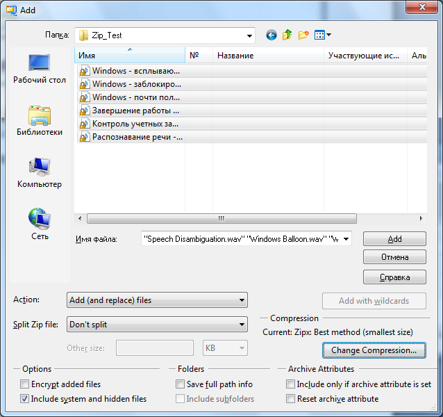443x417 pixels.
Task: Click the Отмена button
Action: (394, 257)
